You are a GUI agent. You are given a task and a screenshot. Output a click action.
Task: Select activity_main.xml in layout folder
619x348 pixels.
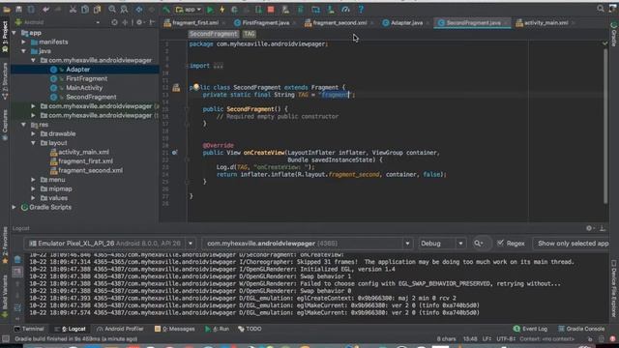pos(84,152)
